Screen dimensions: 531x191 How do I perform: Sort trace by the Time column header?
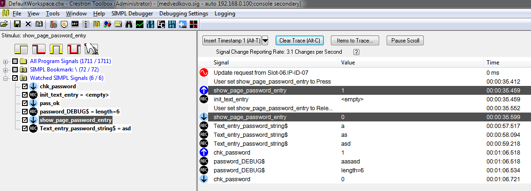coord(507,63)
